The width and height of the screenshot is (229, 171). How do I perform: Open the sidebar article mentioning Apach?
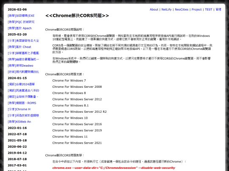(x=20, y=28)
